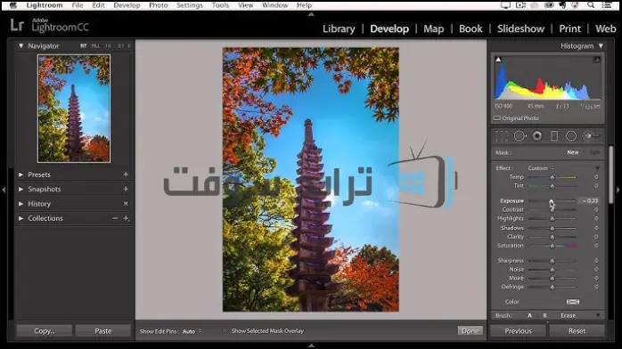The image size is (622, 349).
Task: Open the Show Edit Pins dropdown
Action: pos(192,331)
